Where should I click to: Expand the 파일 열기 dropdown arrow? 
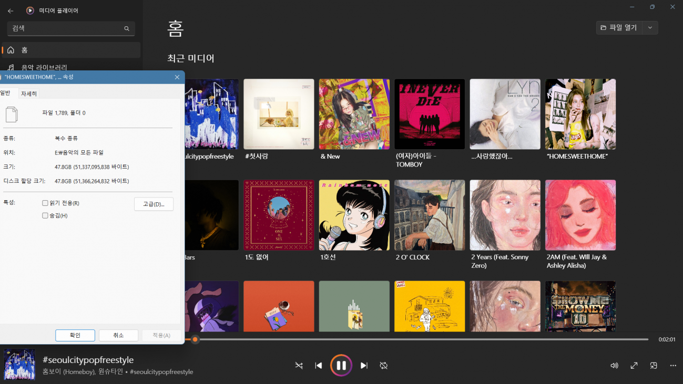[650, 28]
